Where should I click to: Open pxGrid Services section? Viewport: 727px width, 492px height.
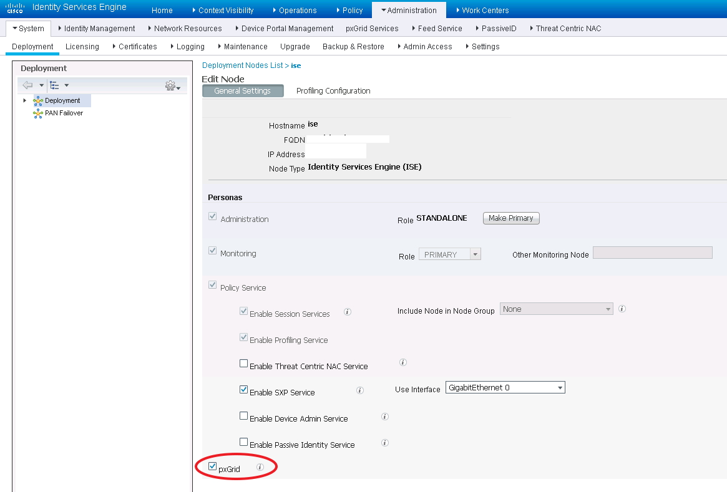coord(372,28)
